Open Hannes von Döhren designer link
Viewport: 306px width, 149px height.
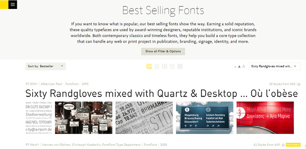tap(57, 145)
